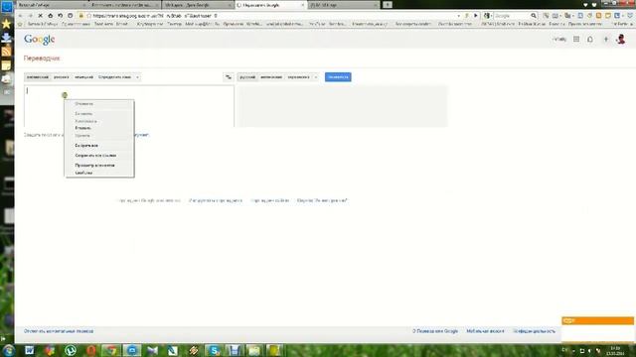Open the Windows Start menu
Viewport: 636px width, 357px height.
pos(9,350)
